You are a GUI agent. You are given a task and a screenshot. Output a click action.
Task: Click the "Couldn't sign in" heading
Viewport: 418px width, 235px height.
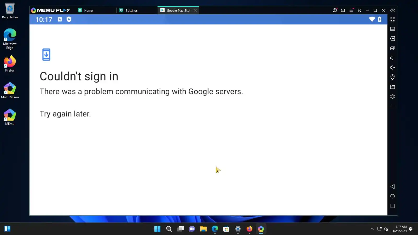tap(79, 77)
